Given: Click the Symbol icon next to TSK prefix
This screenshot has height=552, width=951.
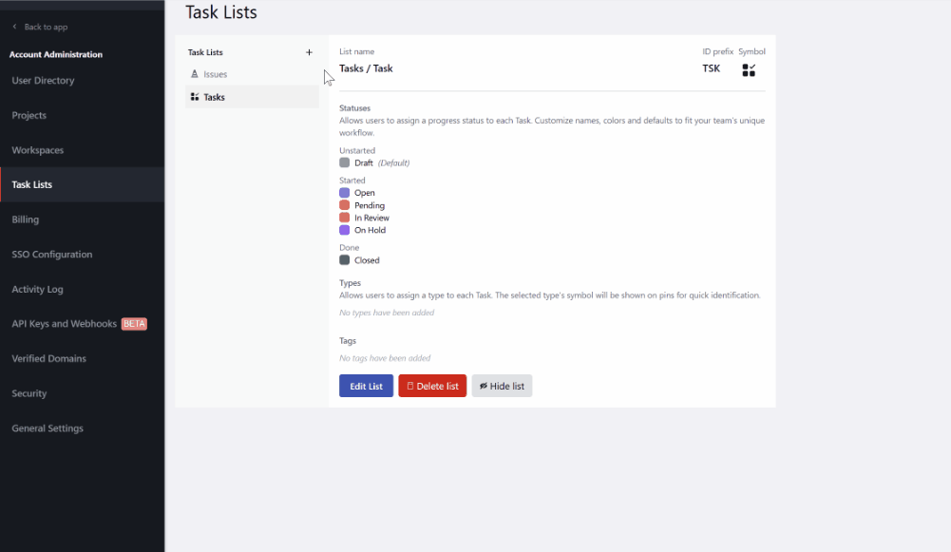Looking at the screenshot, I should (x=749, y=69).
